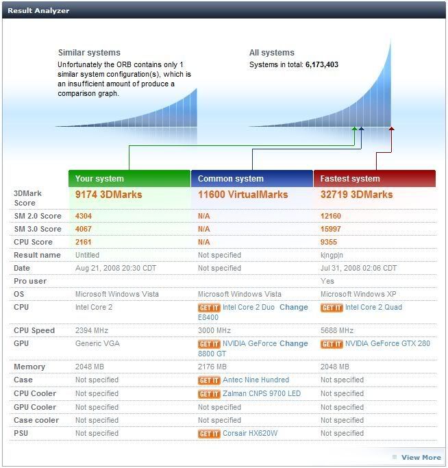The height and width of the screenshot is (468, 448).
Task: Click the 3DMark Score row label
Action: 28,198
